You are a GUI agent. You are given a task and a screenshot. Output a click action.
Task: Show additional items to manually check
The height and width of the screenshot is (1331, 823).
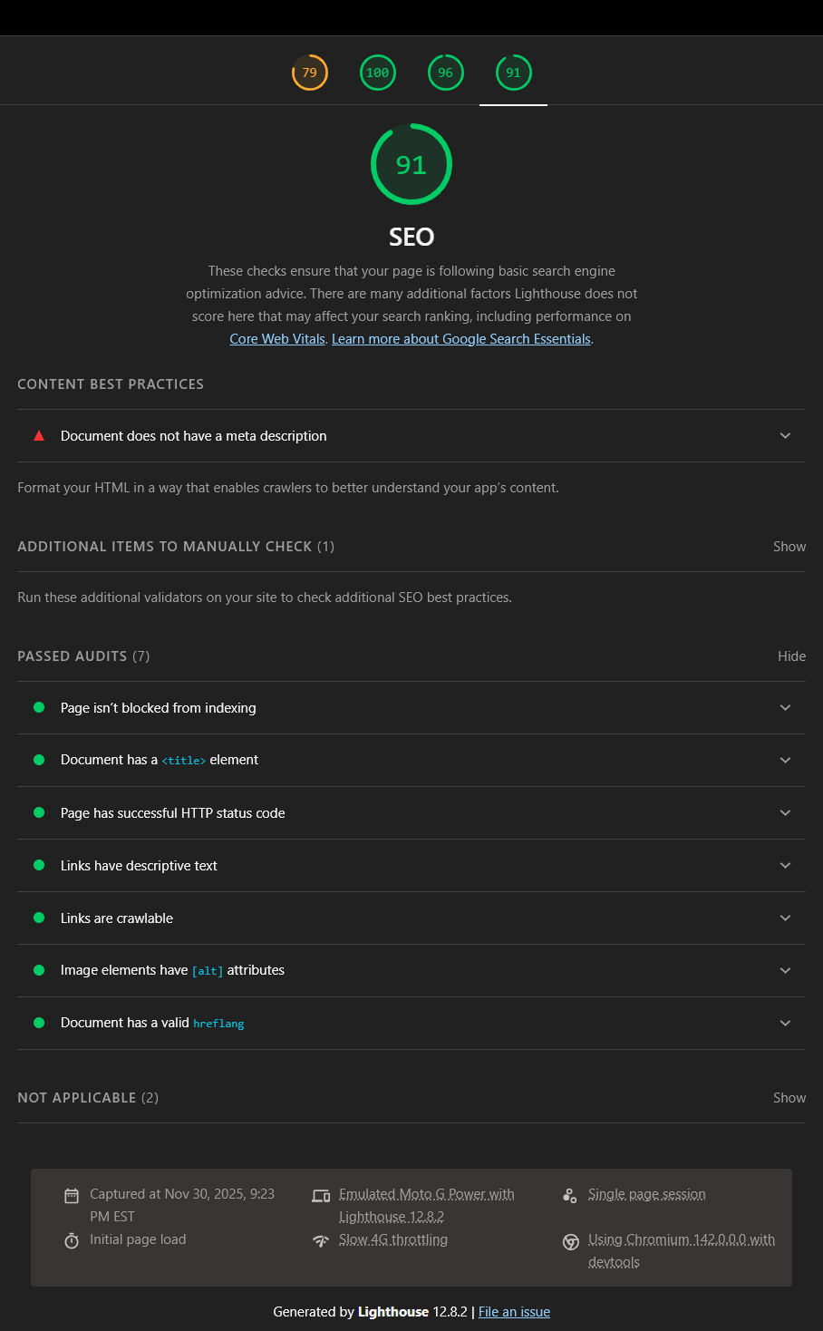tap(789, 547)
